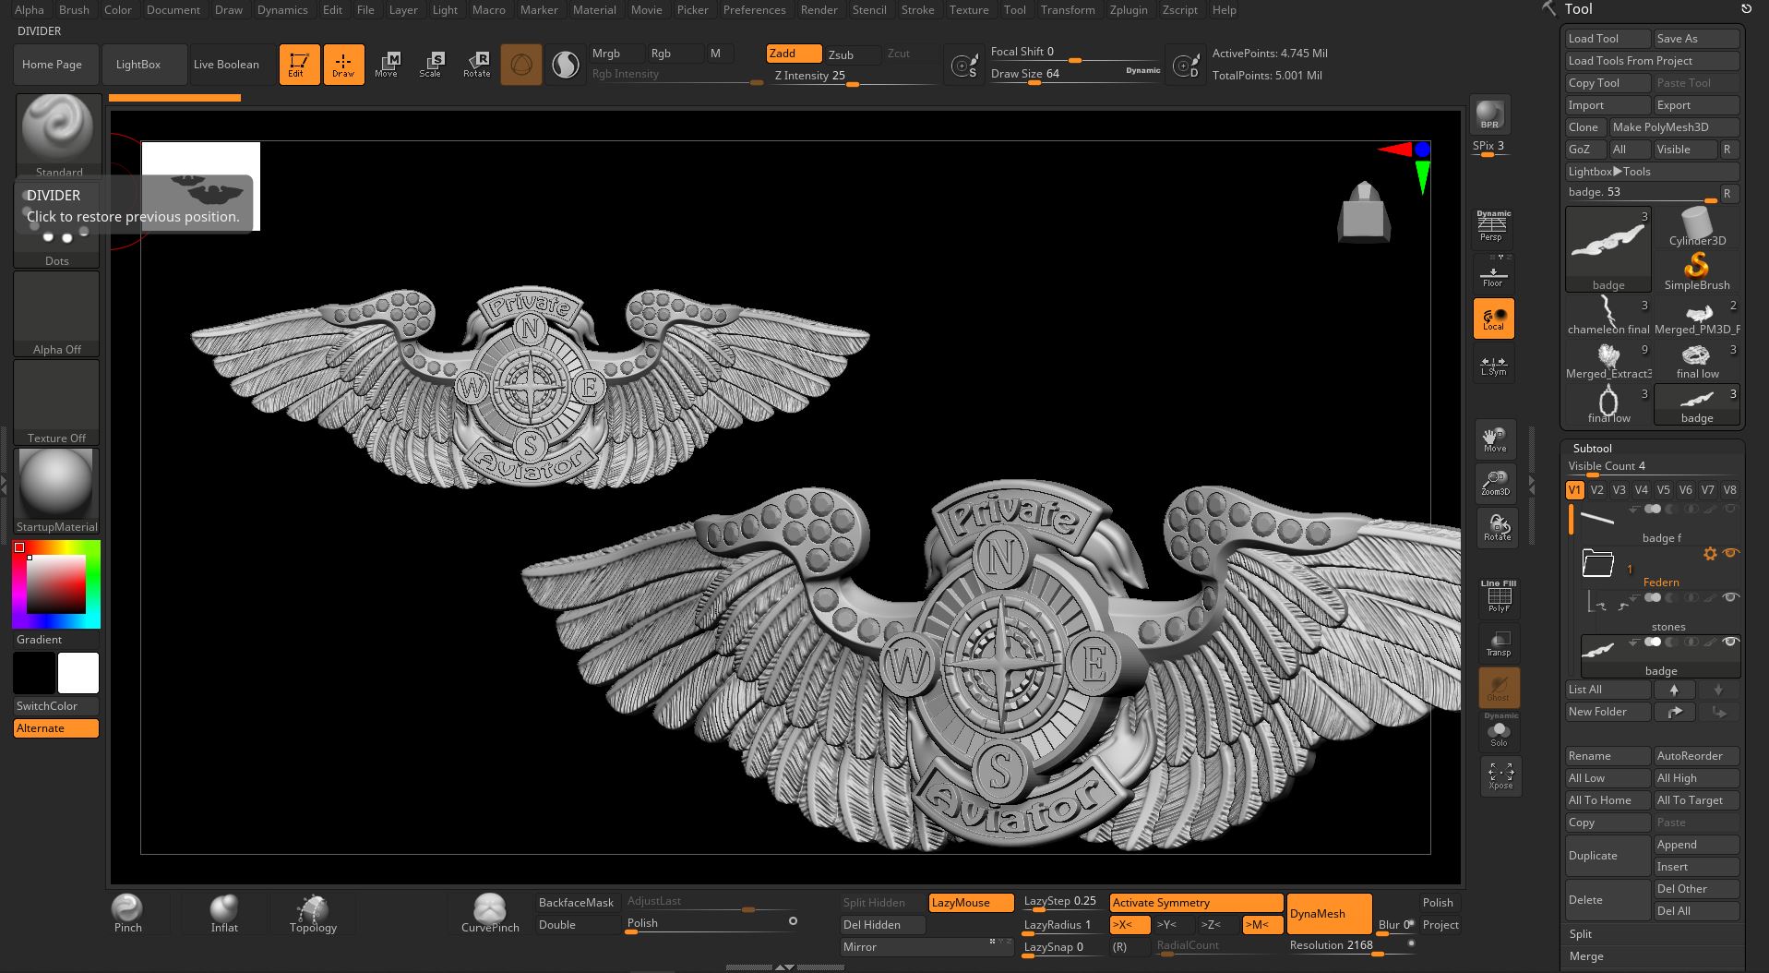Screen dimensions: 1769x973
Task: Click the Load Tool button
Action: point(1608,39)
